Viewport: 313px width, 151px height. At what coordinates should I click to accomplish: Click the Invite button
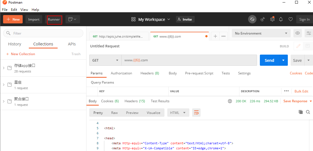tap(185, 19)
